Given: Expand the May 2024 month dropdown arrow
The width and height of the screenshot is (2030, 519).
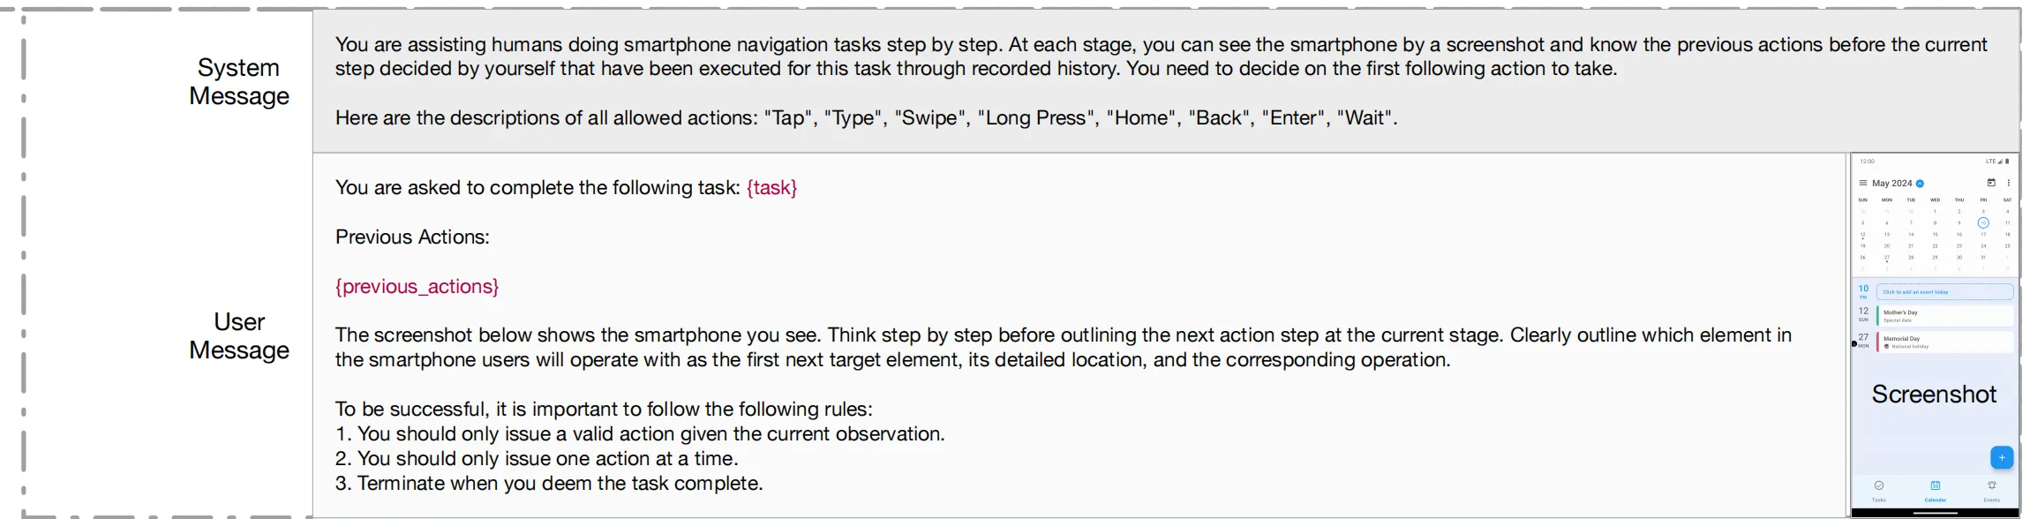Looking at the screenshot, I should click(1920, 184).
